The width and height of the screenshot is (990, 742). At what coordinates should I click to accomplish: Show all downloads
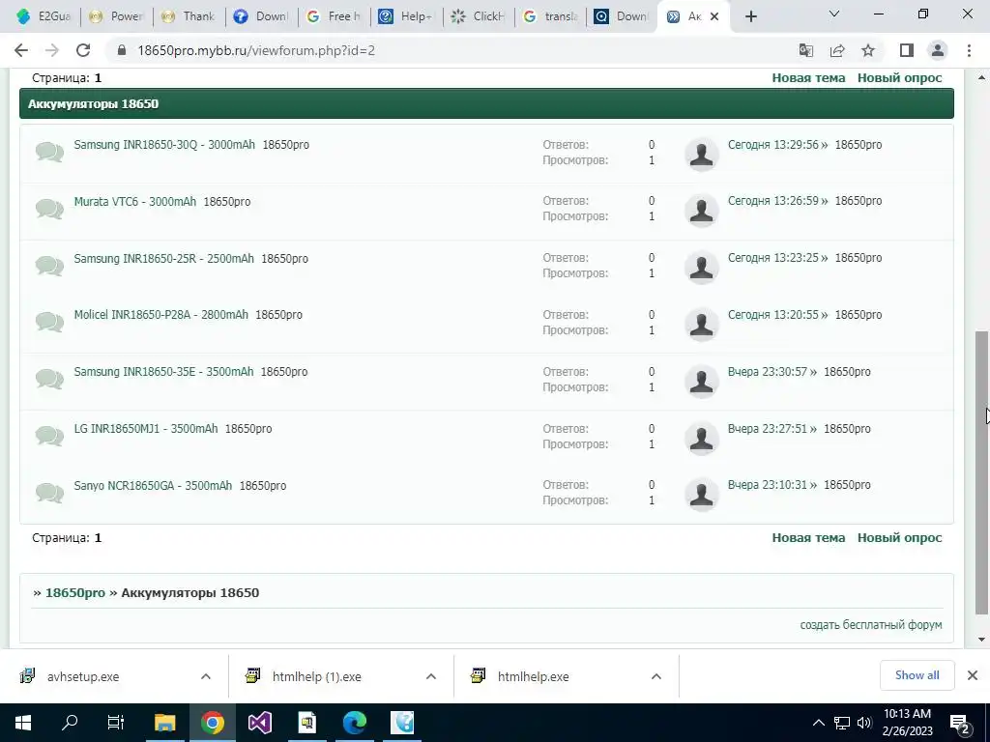917,675
